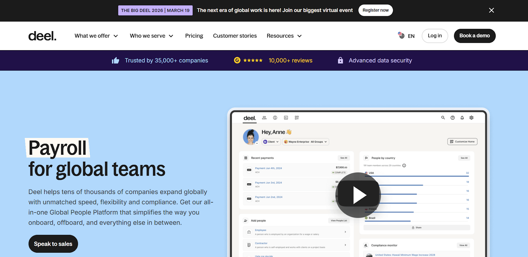Click the Register now button
The height and width of the screenshot is (257, 528).
(376, 10)
